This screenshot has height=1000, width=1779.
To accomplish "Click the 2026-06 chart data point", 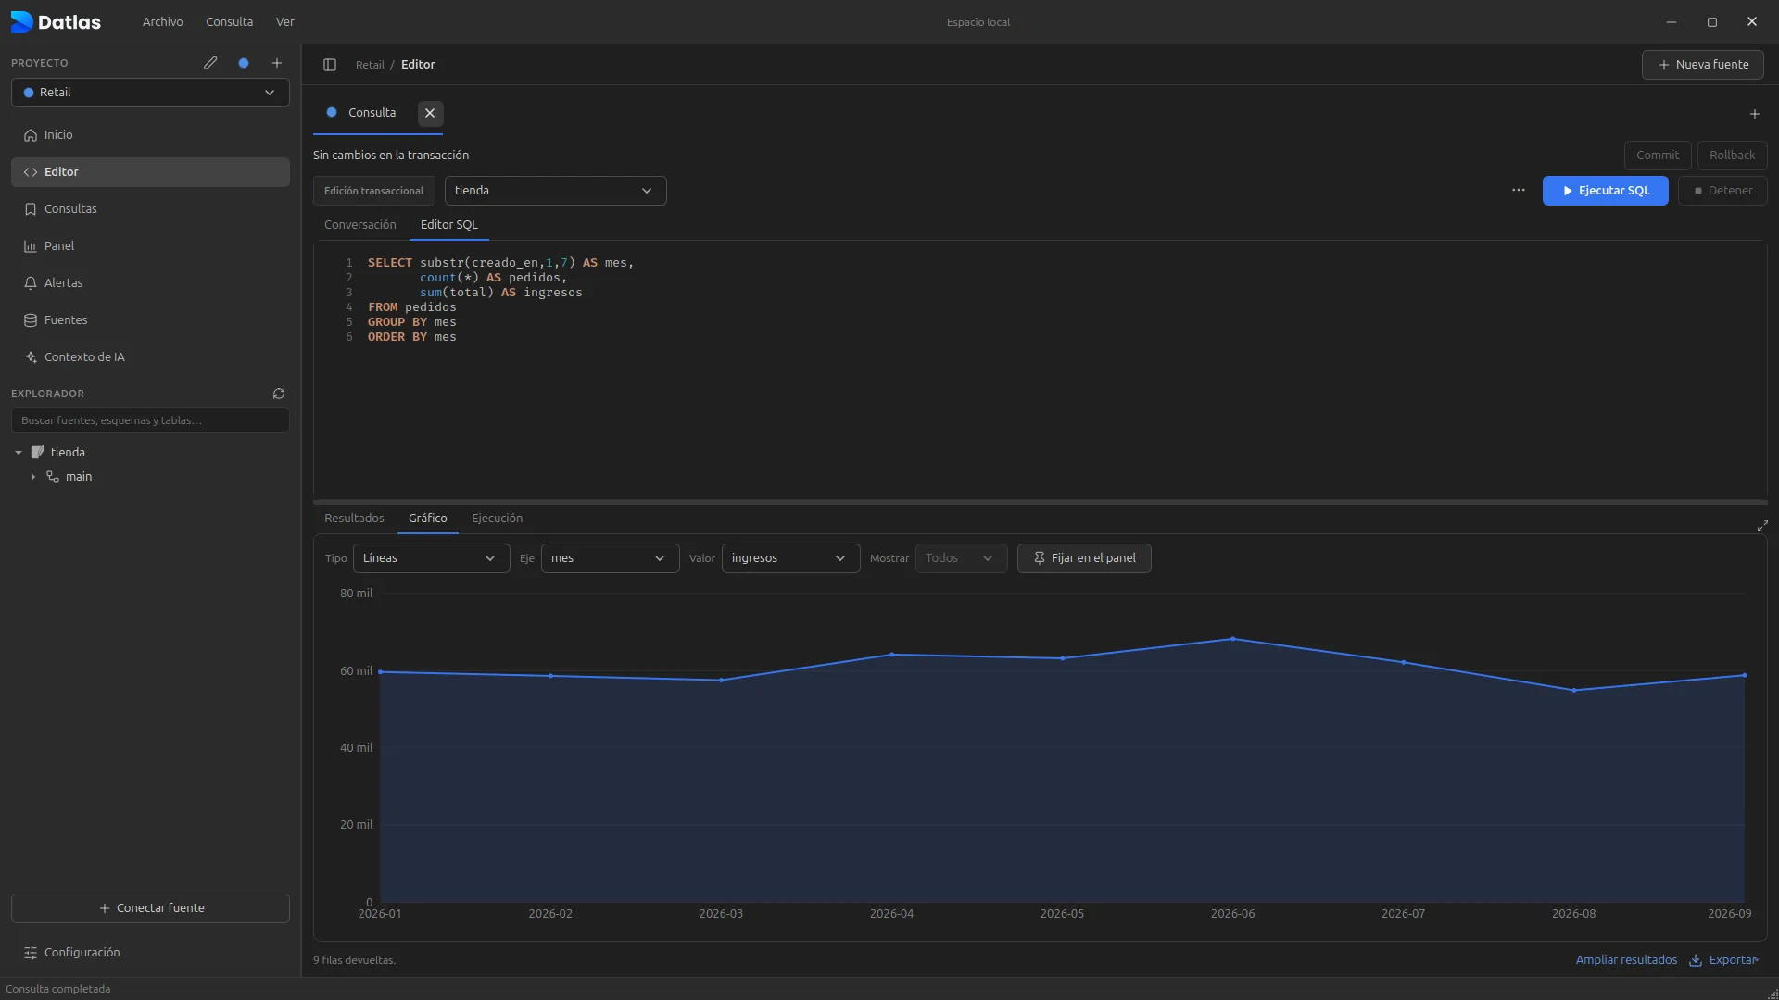I will click(x=1232, y=639).
